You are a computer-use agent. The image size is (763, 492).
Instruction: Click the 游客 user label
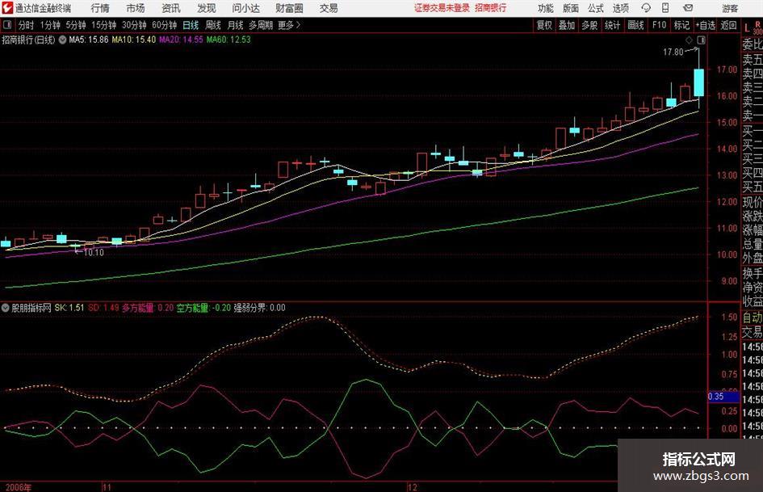point(730,8)
